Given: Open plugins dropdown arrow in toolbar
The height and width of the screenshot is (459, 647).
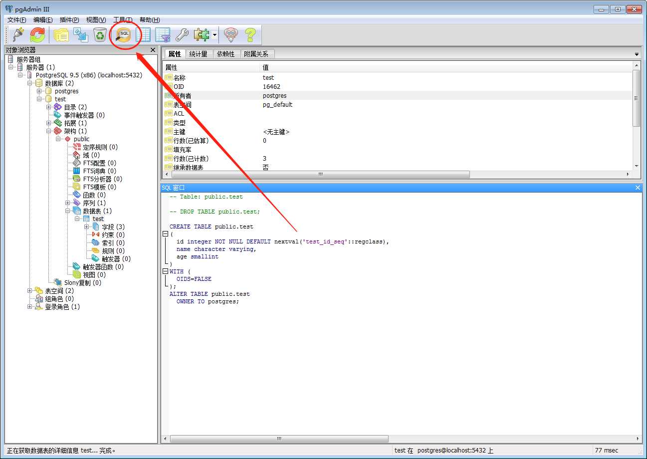Looking at the screenshot, I should (215, 35).
